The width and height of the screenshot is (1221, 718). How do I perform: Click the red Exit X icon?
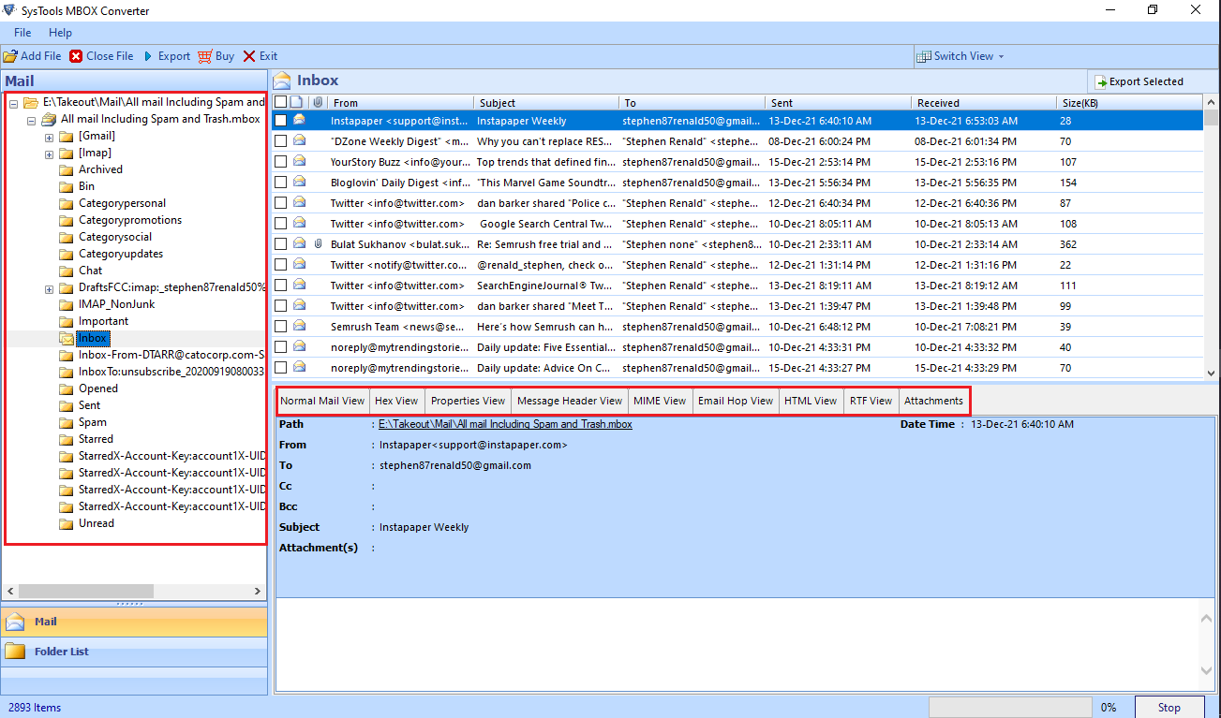[249, 56]
